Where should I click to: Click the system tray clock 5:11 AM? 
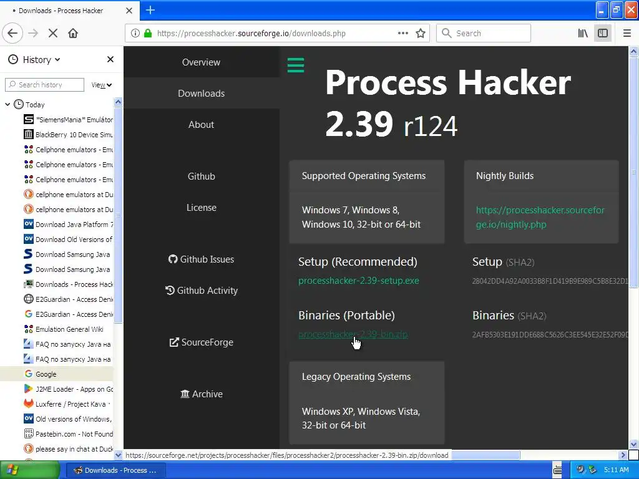[x=616, y=470]
